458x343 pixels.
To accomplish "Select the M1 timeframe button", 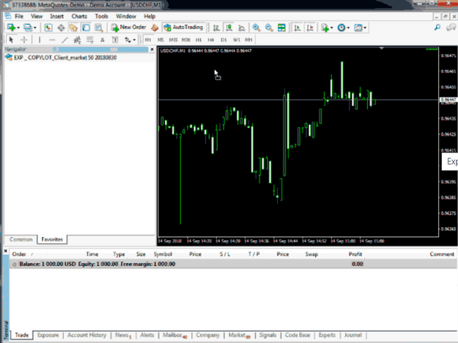I will tap(148, 39).
